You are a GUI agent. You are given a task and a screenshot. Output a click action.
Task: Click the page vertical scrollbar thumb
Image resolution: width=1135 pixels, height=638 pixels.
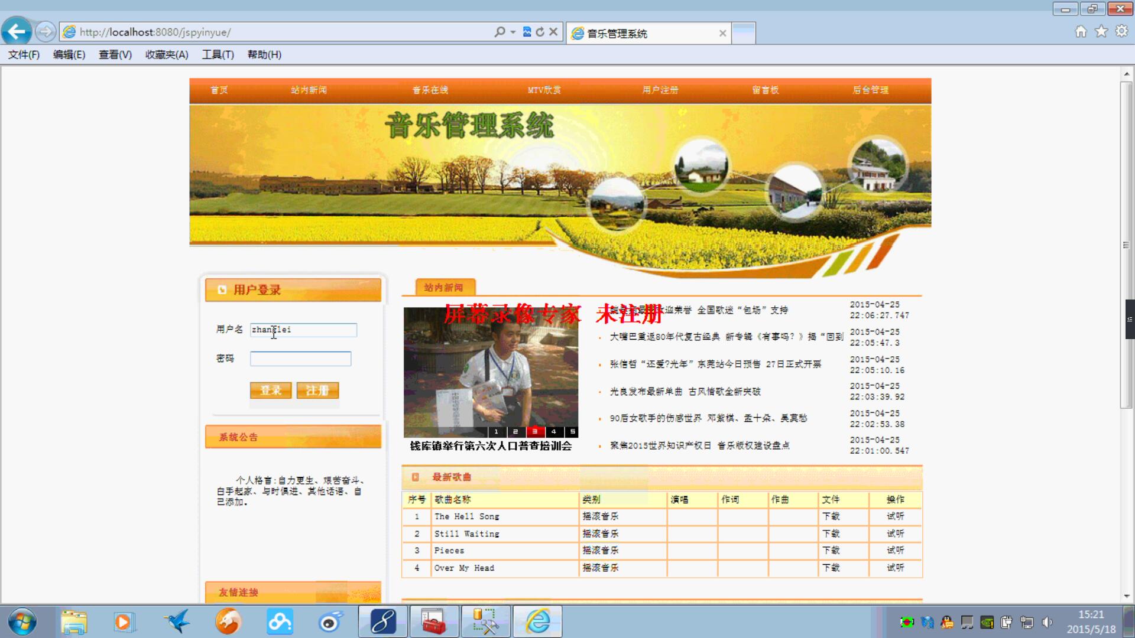(1126, 245)
